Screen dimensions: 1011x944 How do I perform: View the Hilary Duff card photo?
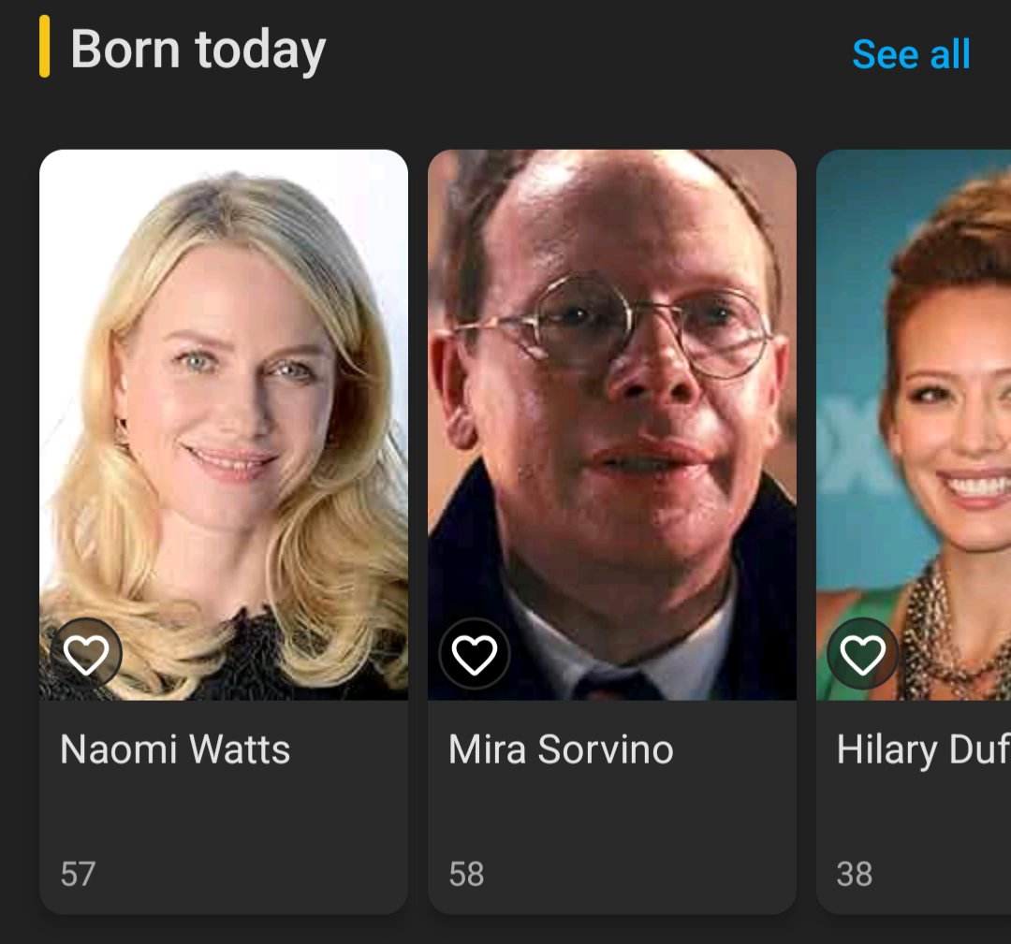click(914, 425)
